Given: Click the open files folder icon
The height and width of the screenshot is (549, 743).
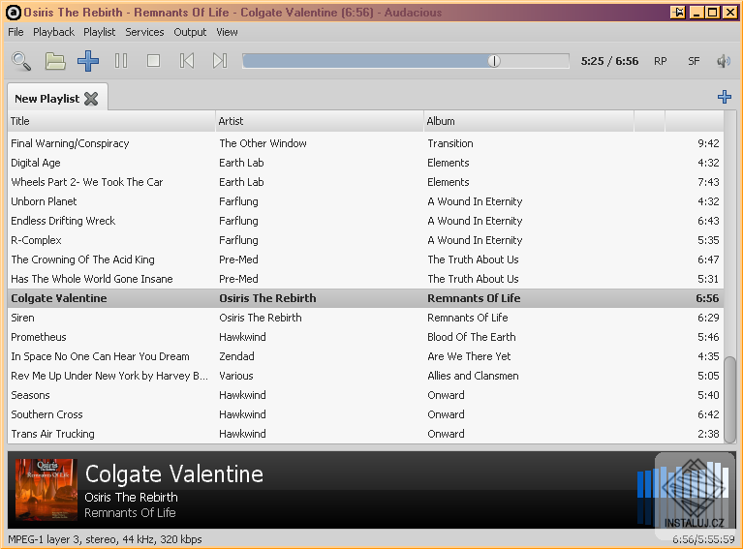Looking at the screenshot, I should pos(55,61).
